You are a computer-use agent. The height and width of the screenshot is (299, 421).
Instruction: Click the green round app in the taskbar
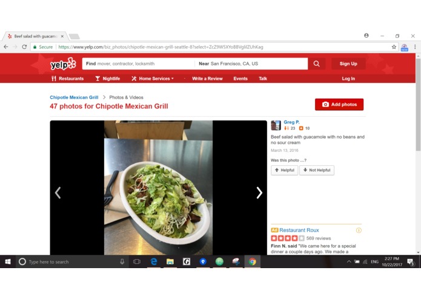coord(219,261)
